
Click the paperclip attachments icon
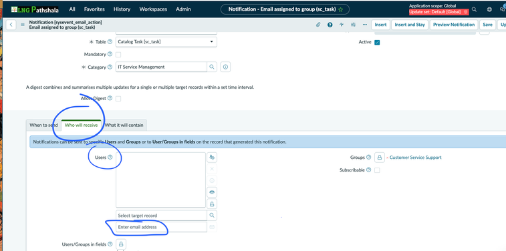point(318,25)
